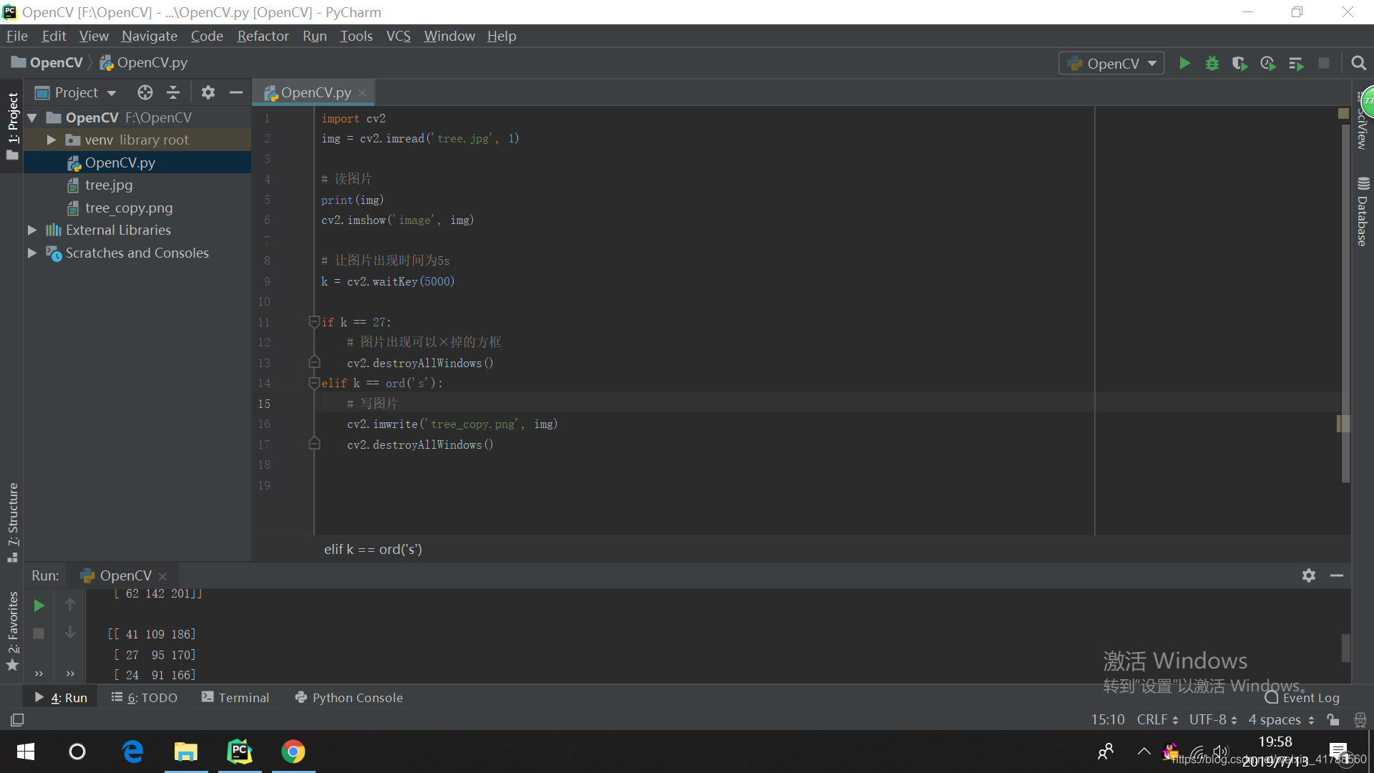Expand venv library root folder

coord(52,140)
